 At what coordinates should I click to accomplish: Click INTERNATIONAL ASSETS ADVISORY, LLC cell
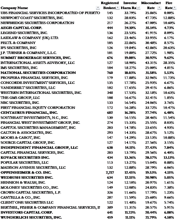pos(37,63)
